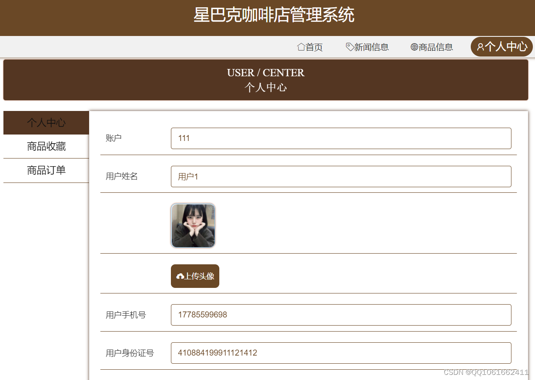Switch to 商品收藏 in the sidebar
Viewport: 535px width, 380px height.
tap(46, 147)
